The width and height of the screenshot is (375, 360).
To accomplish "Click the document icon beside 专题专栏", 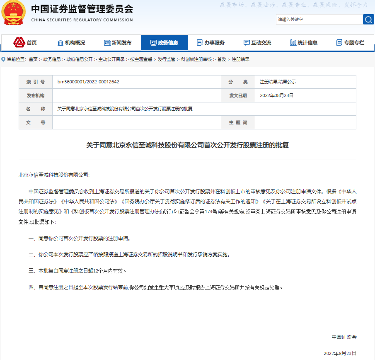I will (x=339, y=43).
